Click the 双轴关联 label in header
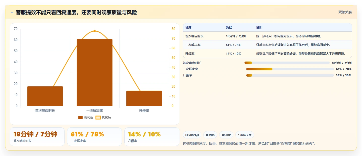 345,12
